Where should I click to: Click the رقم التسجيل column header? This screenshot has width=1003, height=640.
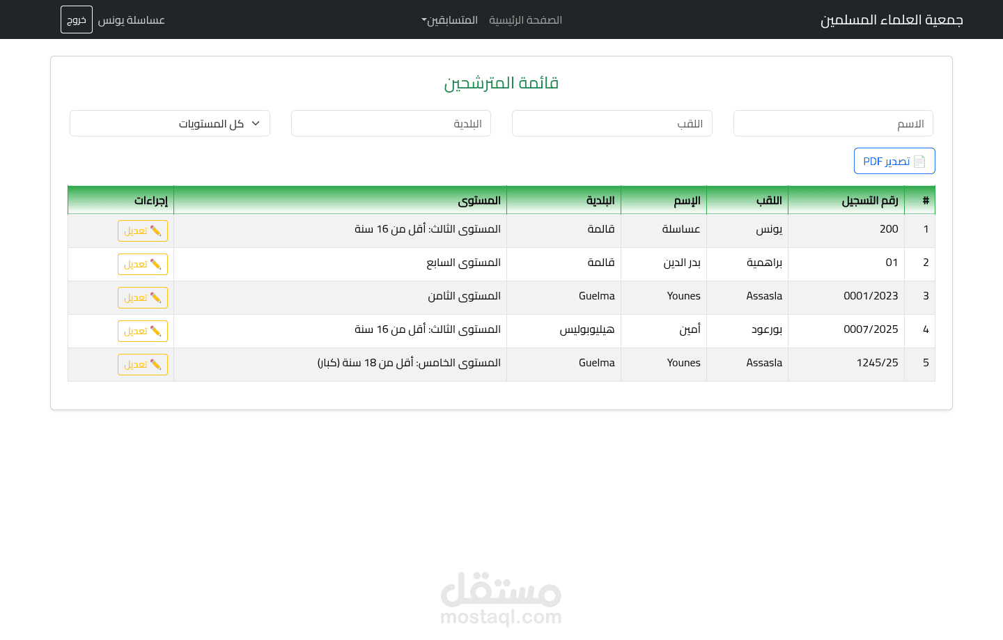click(846, 201)
